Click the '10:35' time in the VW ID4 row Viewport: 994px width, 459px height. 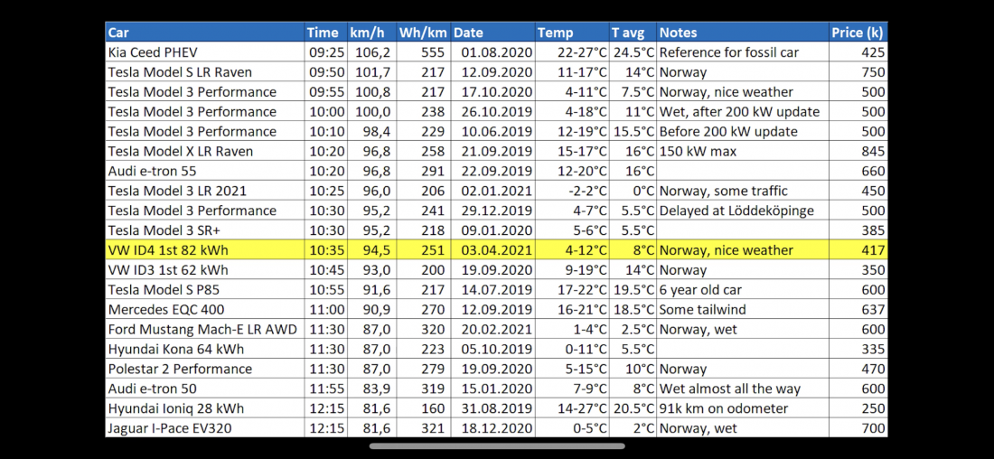click(x=326, y=250)
